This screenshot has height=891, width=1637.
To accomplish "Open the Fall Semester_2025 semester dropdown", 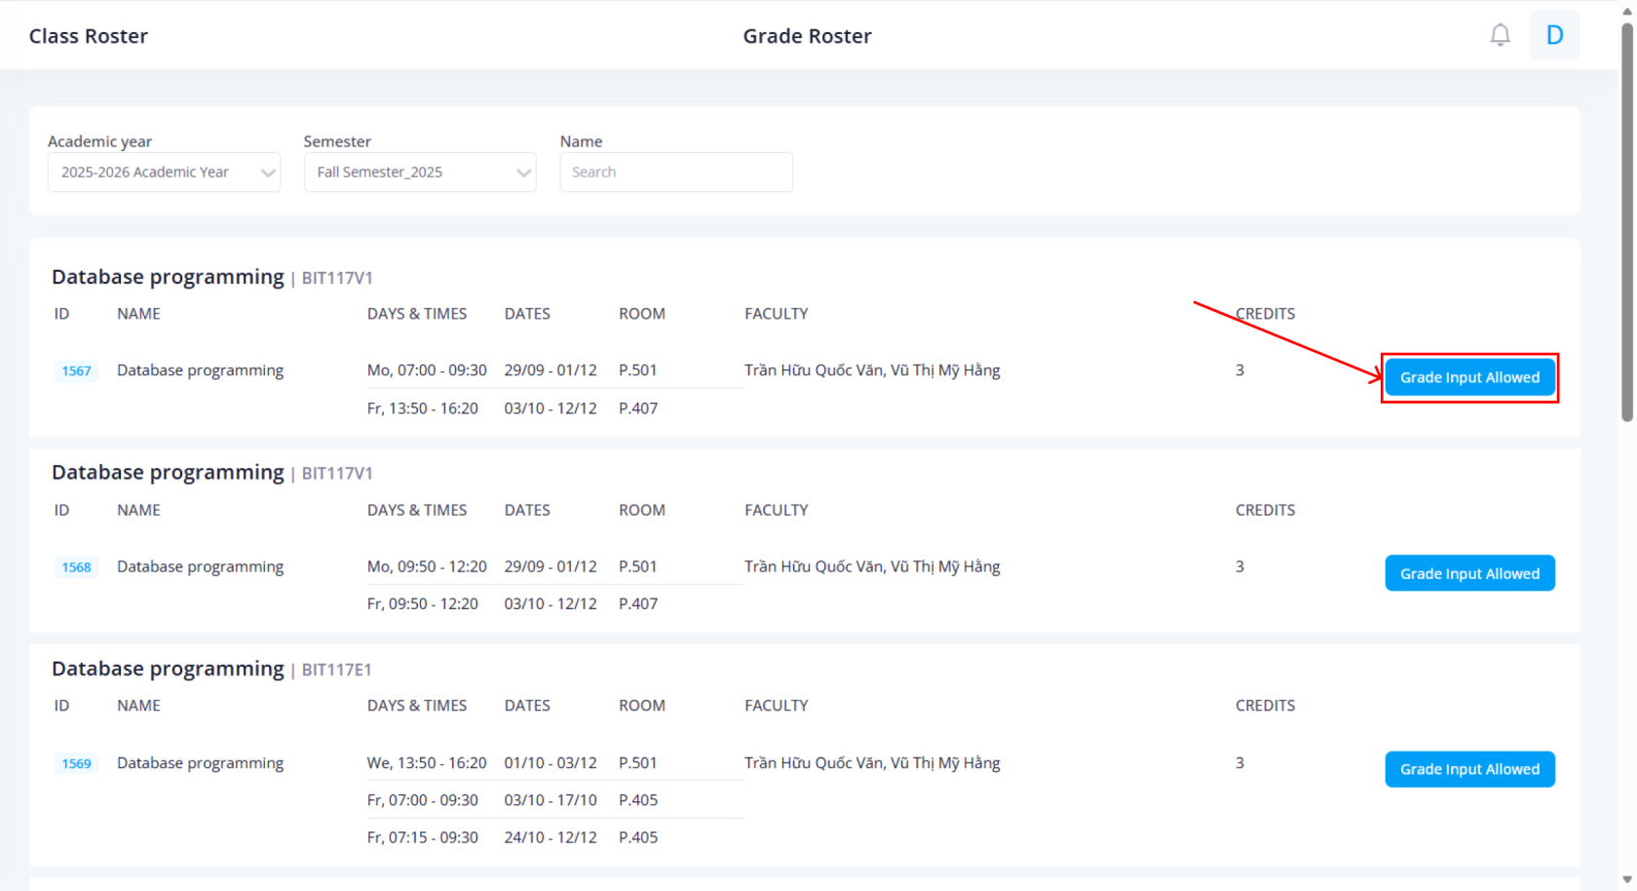I will click(420, 173).
